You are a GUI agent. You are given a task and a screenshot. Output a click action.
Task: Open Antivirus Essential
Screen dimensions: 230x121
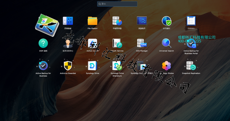click(x=68, y=65)
